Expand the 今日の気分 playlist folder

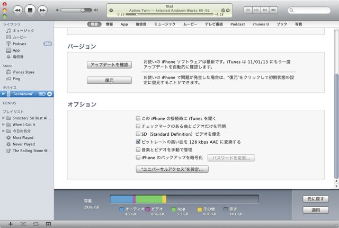[x=3, y=131]
